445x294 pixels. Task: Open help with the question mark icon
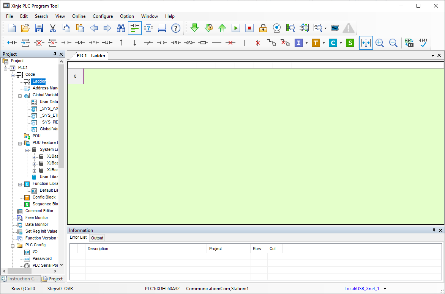tap(176, 28)
